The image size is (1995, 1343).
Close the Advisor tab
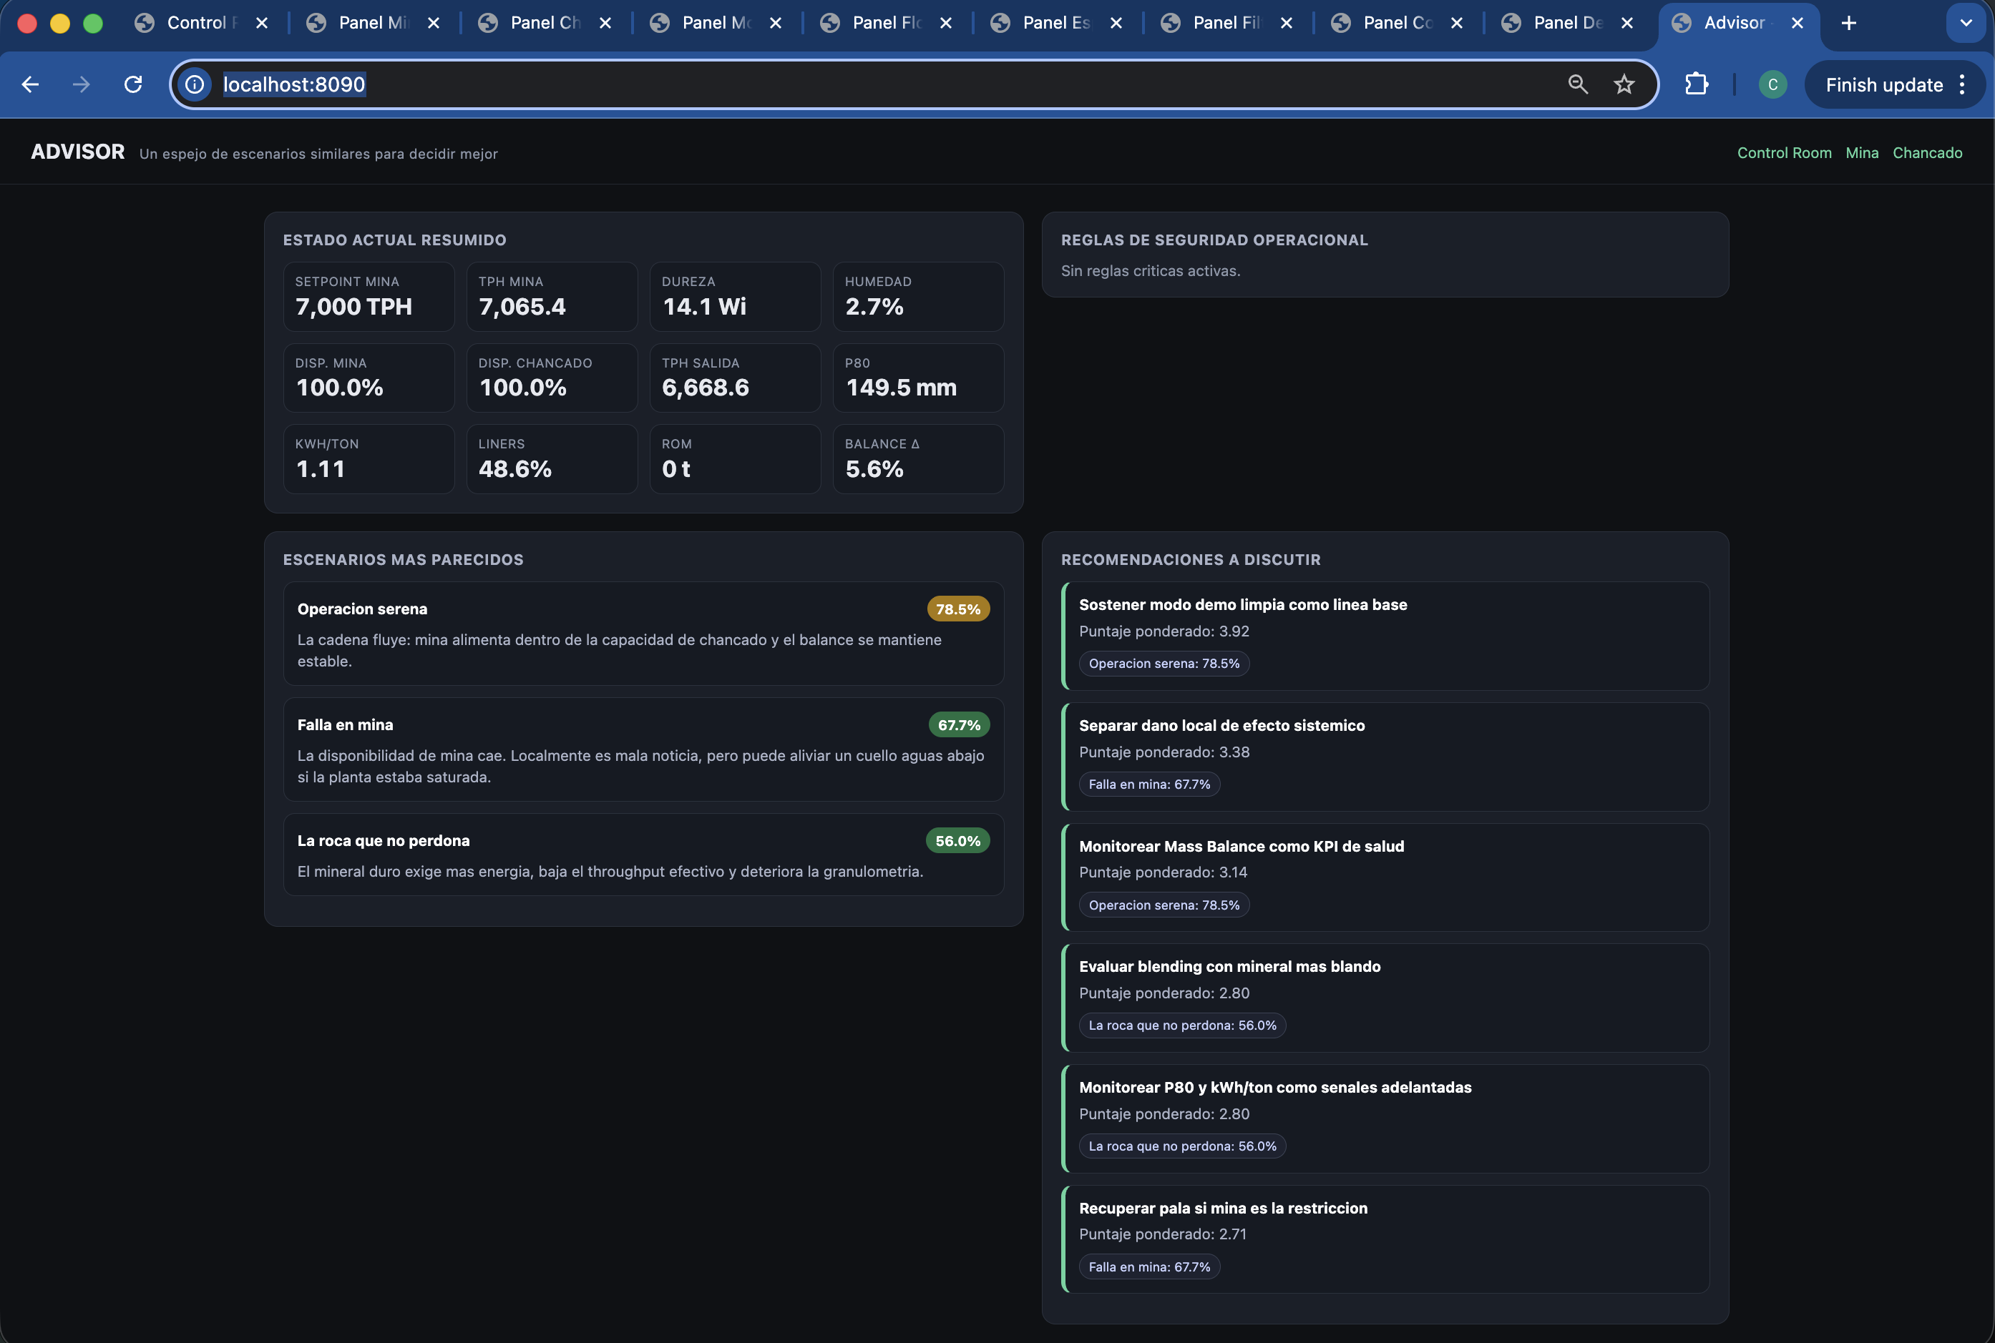pyautogui.click(x=1797, y=23)
